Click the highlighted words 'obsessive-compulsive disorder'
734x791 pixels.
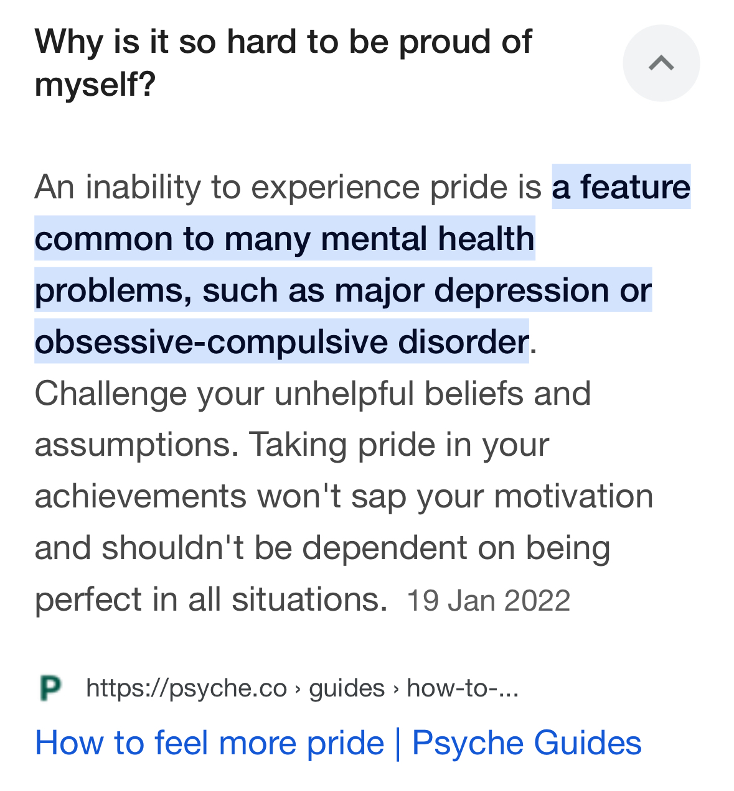(x=281, y=341)
